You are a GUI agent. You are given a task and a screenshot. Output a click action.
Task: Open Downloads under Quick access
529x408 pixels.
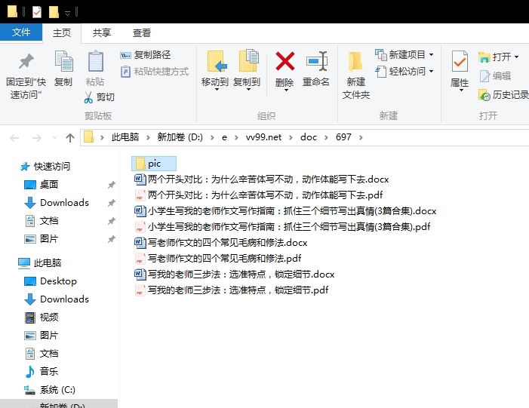coord(64,203)
